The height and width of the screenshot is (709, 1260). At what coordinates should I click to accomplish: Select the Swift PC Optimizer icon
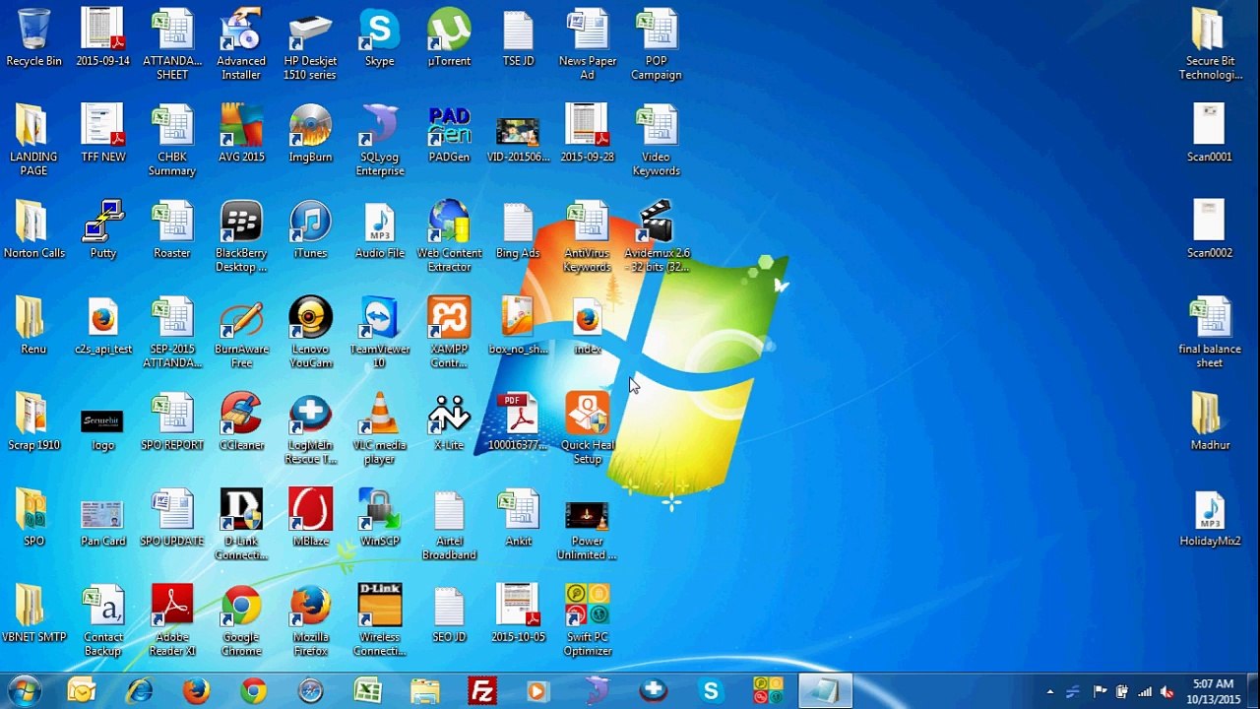[588, 620]
